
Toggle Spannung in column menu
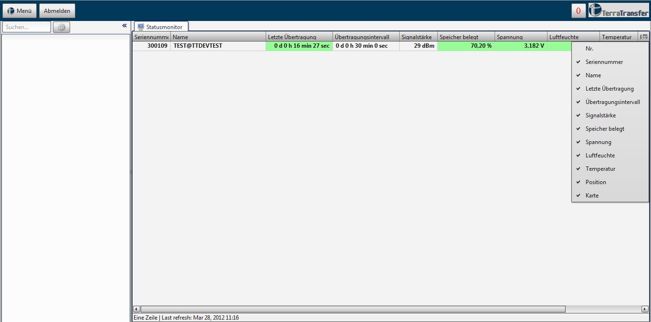(610, 142)
